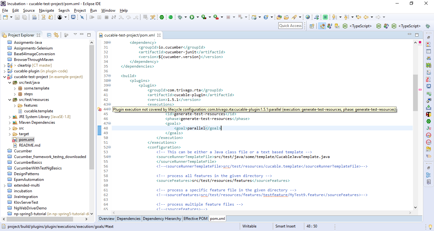Close the pom.xml editor tab
The image size is (434, 231).
click(x=159, y=35)
